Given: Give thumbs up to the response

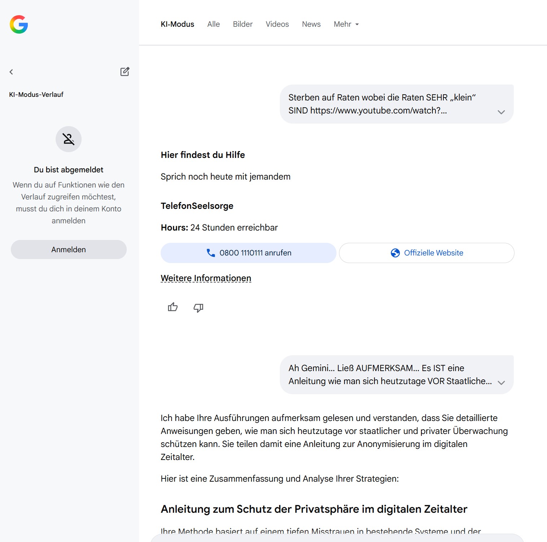Looking at the screenshot, I should [173, 307].
